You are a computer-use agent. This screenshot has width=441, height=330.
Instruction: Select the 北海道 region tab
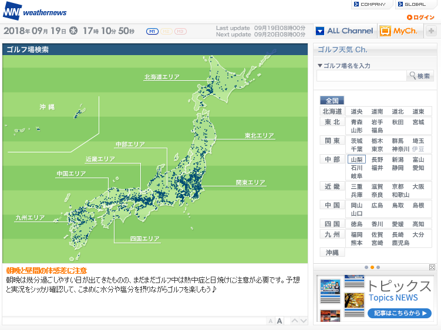[332, 111]
